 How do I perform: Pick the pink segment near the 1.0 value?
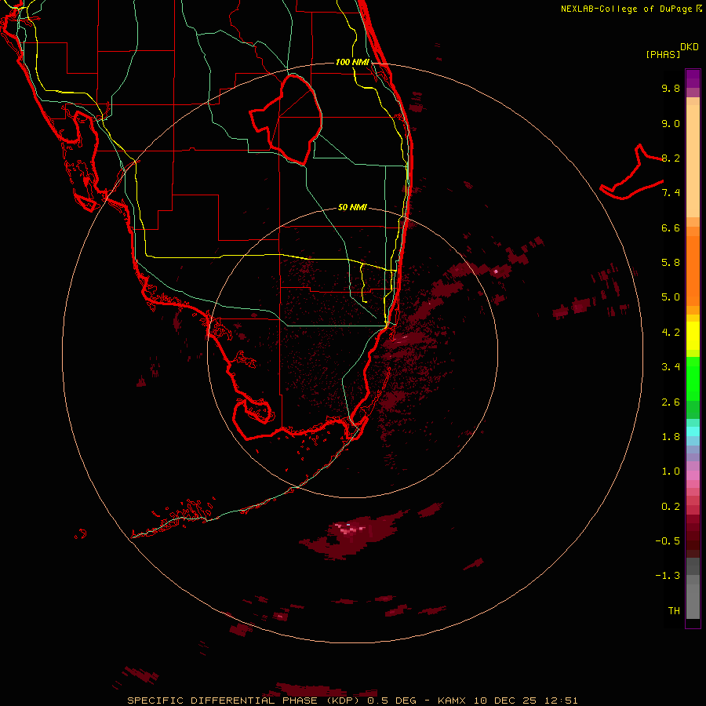[693, 475]
